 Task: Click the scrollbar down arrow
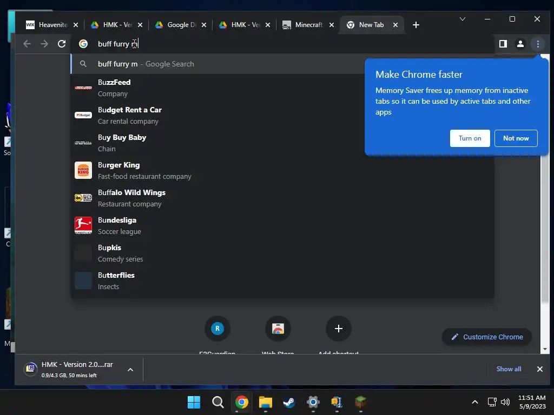pos(545,349)
